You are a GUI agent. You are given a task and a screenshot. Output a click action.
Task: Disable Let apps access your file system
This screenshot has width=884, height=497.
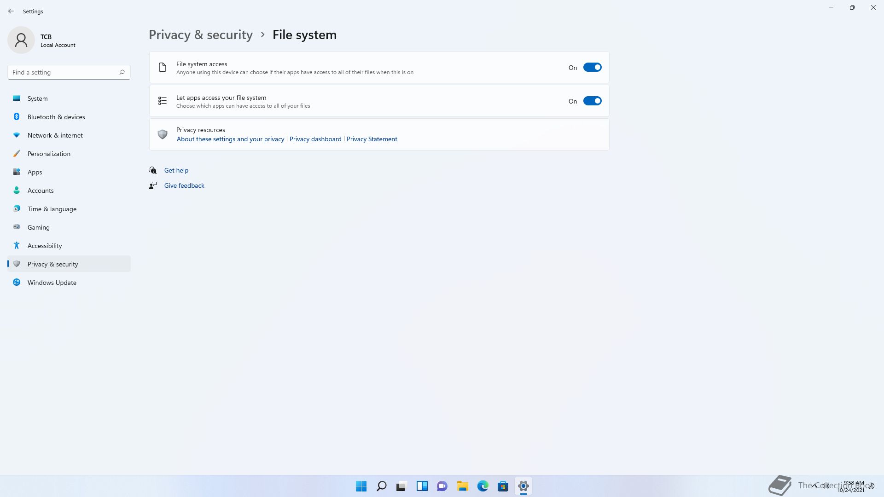coord(592,101)
